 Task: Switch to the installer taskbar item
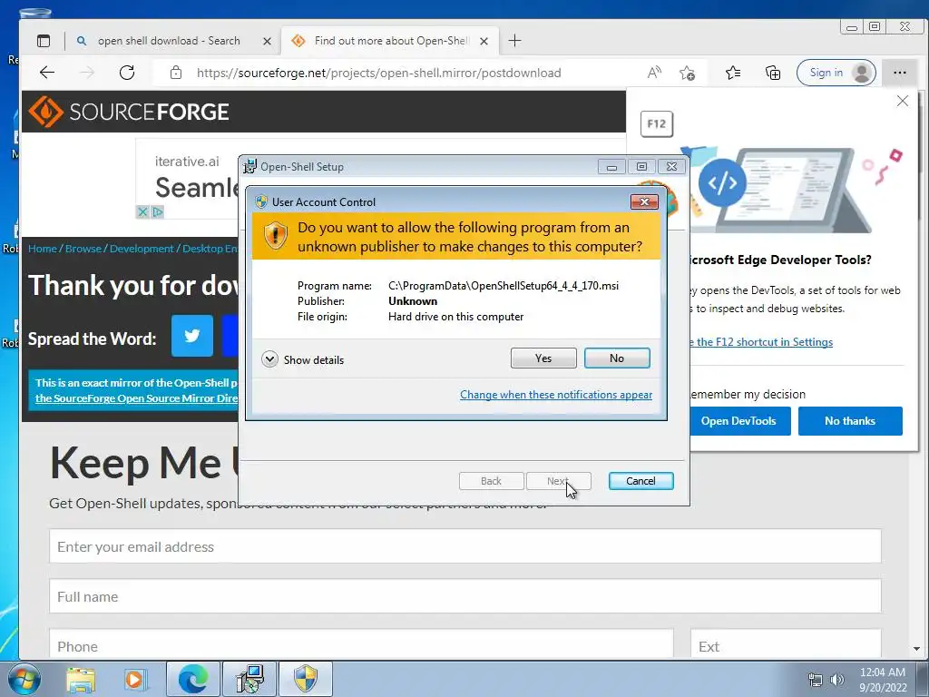point(249,679)
